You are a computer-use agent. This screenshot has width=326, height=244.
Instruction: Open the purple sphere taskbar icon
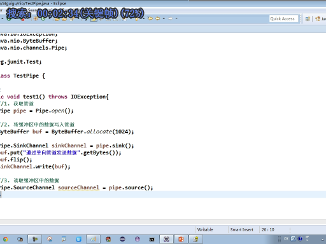click(x=138, y=240)
